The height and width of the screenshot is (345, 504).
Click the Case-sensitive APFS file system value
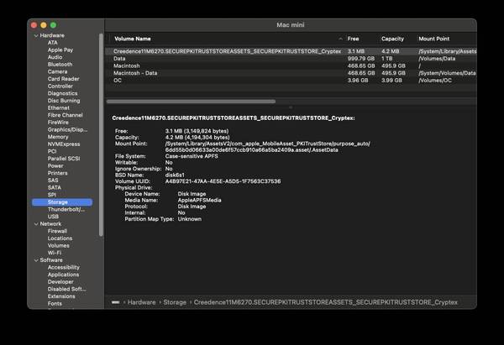coord(192,156)
